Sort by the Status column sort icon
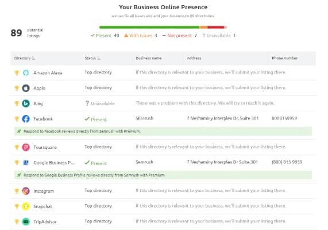Viewport: 328px width, 230px height. 99,58
